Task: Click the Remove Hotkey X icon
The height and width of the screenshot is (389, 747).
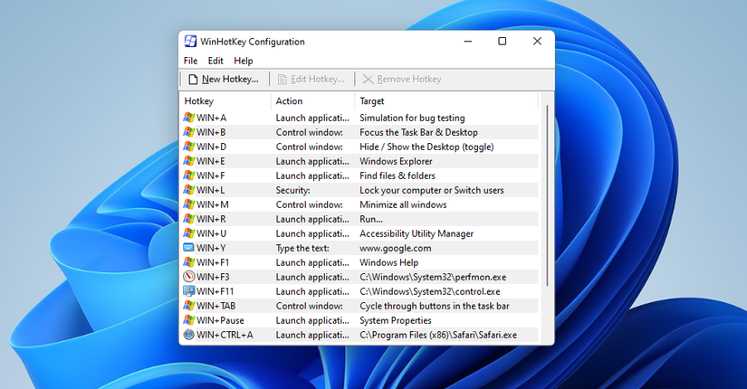Action: point(369,79)
